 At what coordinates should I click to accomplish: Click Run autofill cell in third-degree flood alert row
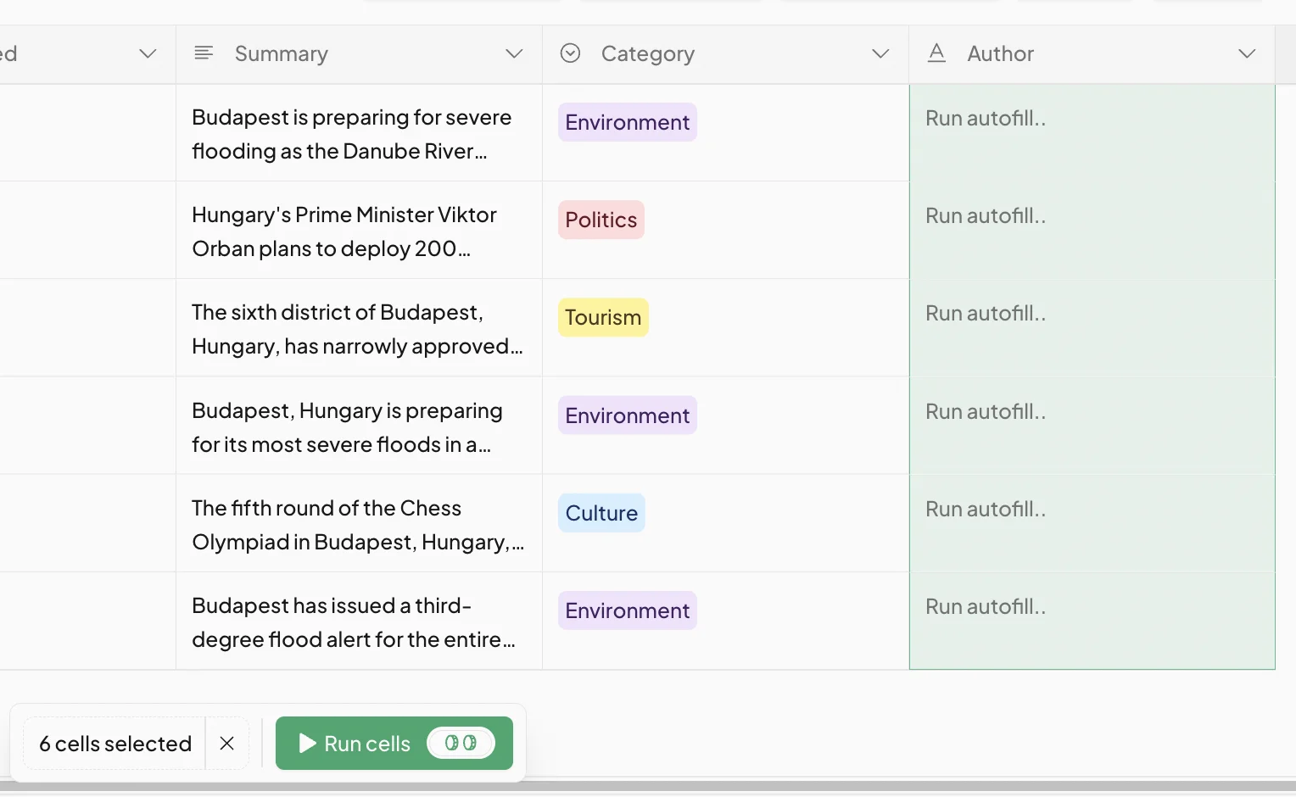coord(1092,621)
